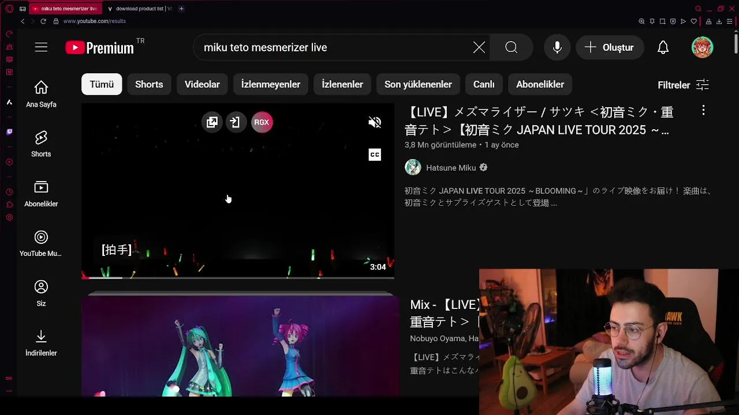The width and height of the screenshot is (739, 415).
Task: Save page with heart bookmark icon
Action: click(x=693, y=21)
